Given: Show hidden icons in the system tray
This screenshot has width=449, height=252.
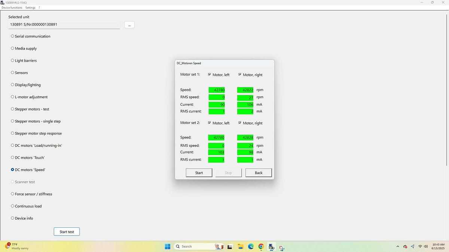Looking at the screenshot, I should [397, 246].
